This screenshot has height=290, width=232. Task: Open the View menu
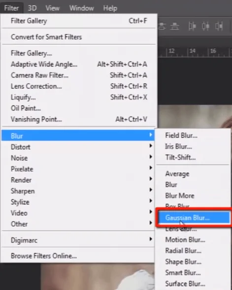[x=52, y=8]
